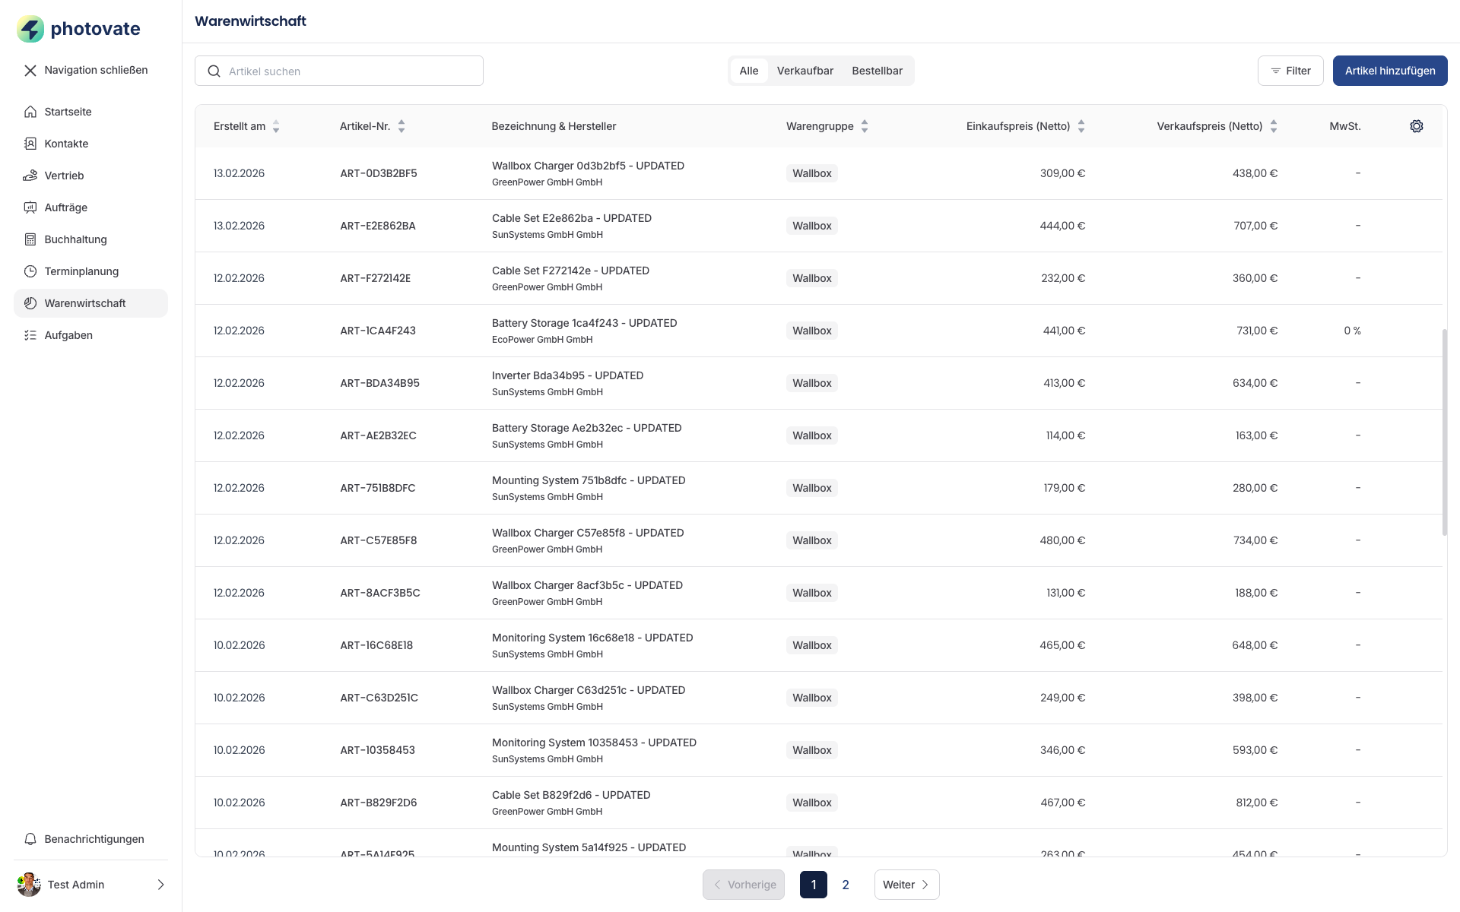The image size is (1460, 912).
Task: Select the Alle segment filter
Action: tap(748, 71)
